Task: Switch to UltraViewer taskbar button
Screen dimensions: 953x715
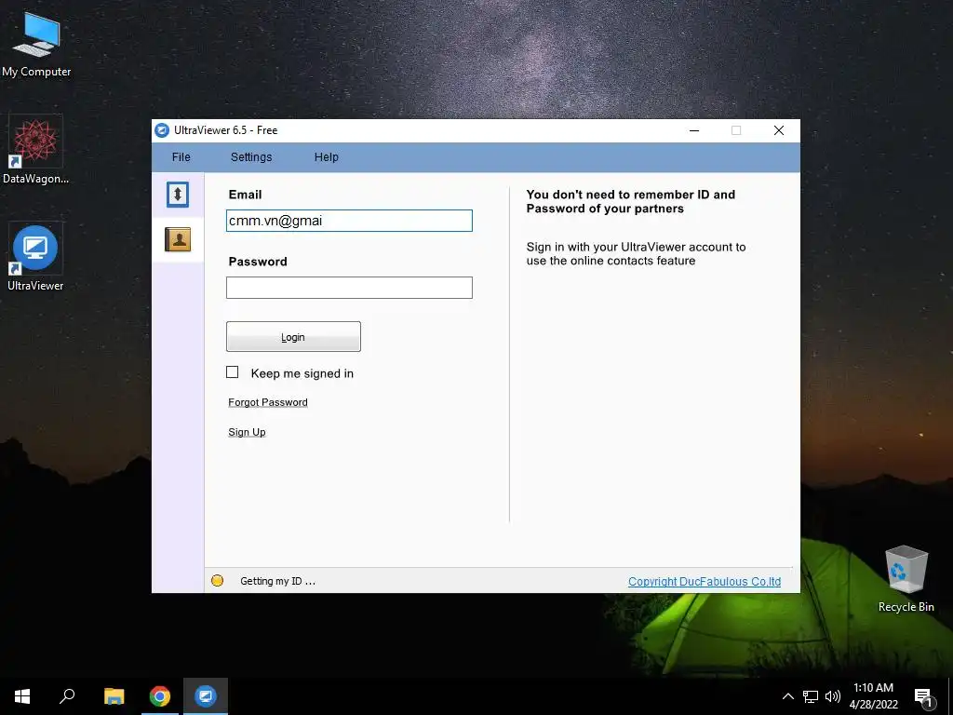Action: click(x=206, y=696)
